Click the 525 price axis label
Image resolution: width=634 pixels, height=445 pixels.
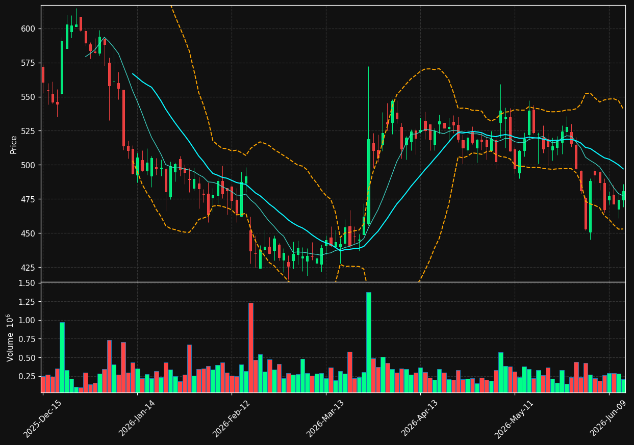pyautogui.click(x=29, y=131)
